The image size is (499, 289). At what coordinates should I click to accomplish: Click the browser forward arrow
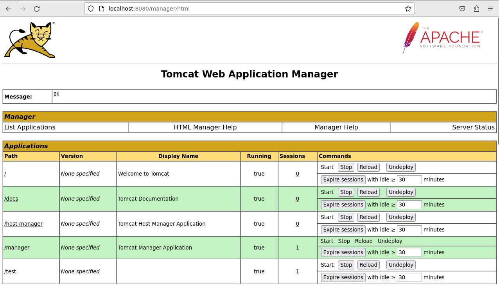point(23,9)
